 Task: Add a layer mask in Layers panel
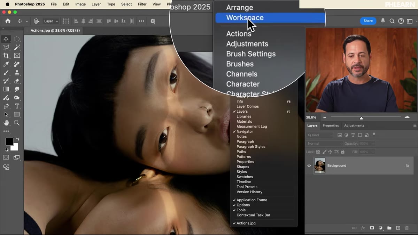click(372, 228)
